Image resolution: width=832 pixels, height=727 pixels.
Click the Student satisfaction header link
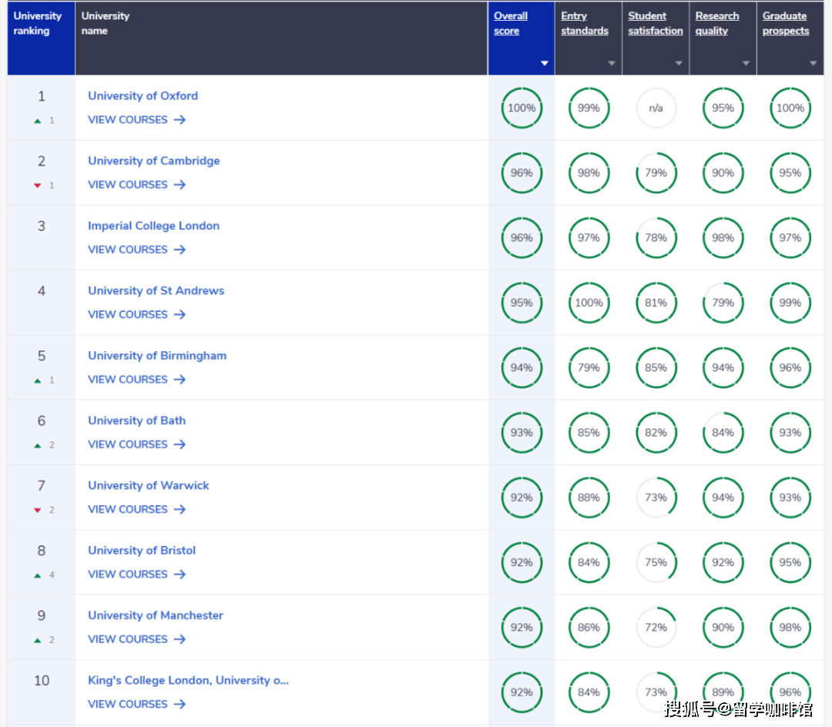[x=656, y=23]
